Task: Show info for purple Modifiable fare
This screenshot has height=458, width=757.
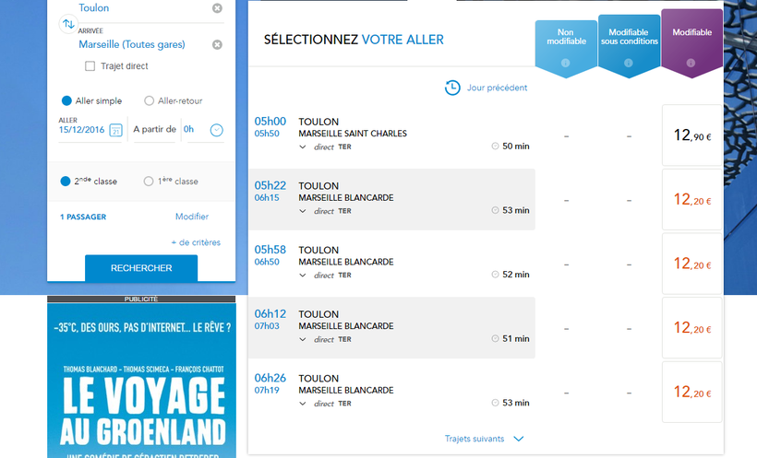Action: click(691, 63)
